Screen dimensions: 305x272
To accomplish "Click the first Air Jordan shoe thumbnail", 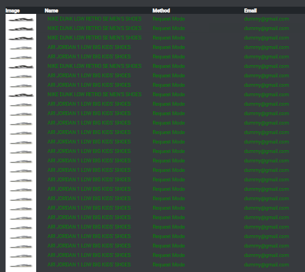I will (x=21, y=48).
